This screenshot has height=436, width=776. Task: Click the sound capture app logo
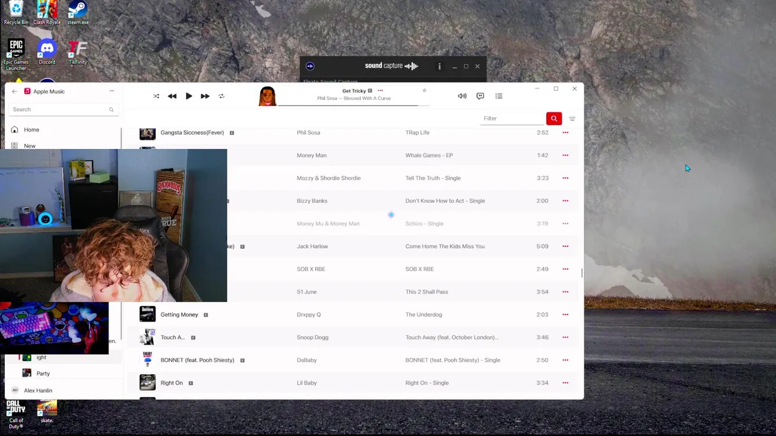tap(310, 66)
